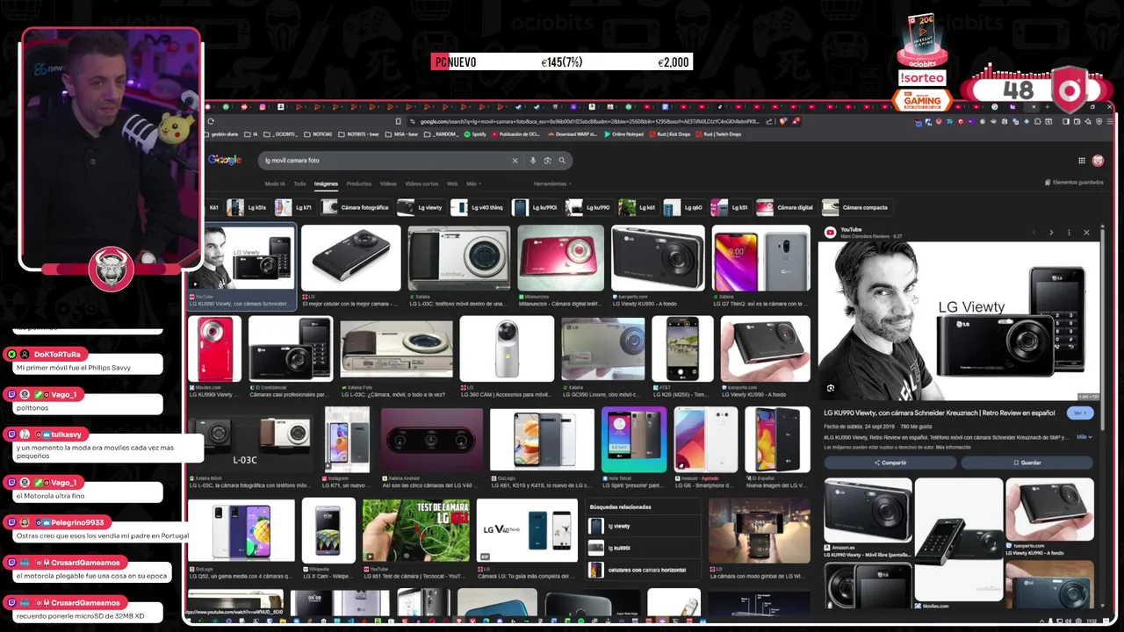Switch to the Vídeos tab
This screenshot has height=632, width=1124.
point(388,183)
